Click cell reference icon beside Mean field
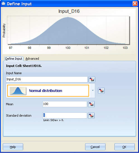Image resolution: width=139 pixels, height=153 pixels. pyautogui.click(x=91, y=104)
